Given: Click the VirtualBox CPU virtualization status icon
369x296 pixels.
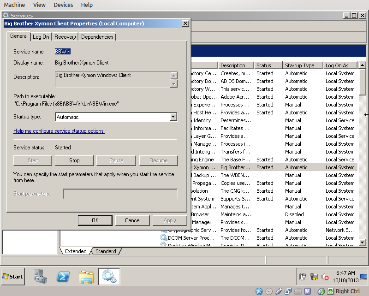Looking at the screenshot, I should pos(308,291).
